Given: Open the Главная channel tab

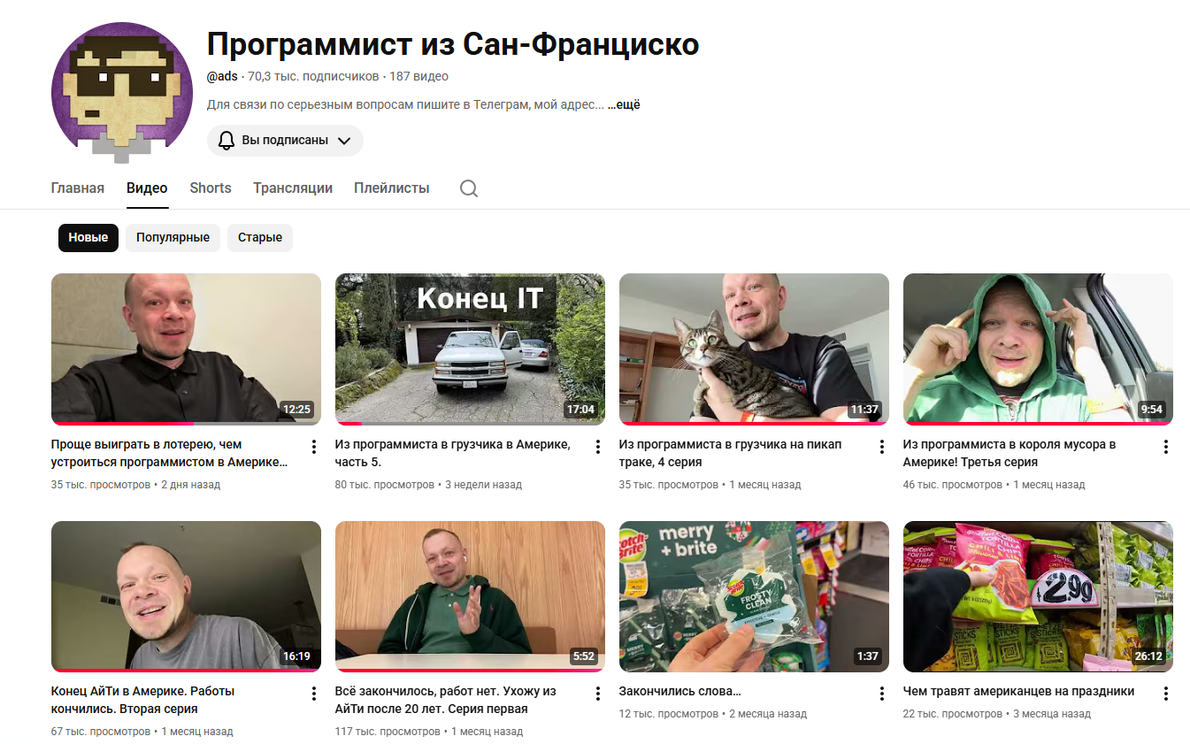Looking at the screenshot, I should click(x=78, y=188).
